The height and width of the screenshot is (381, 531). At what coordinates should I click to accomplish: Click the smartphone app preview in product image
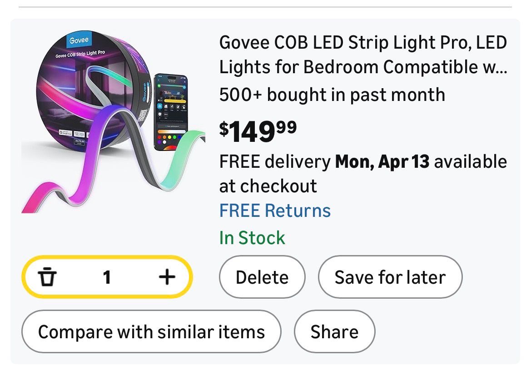(170, 113)
